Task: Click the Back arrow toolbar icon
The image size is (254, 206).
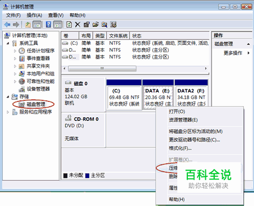Action: tap(7, 25)
